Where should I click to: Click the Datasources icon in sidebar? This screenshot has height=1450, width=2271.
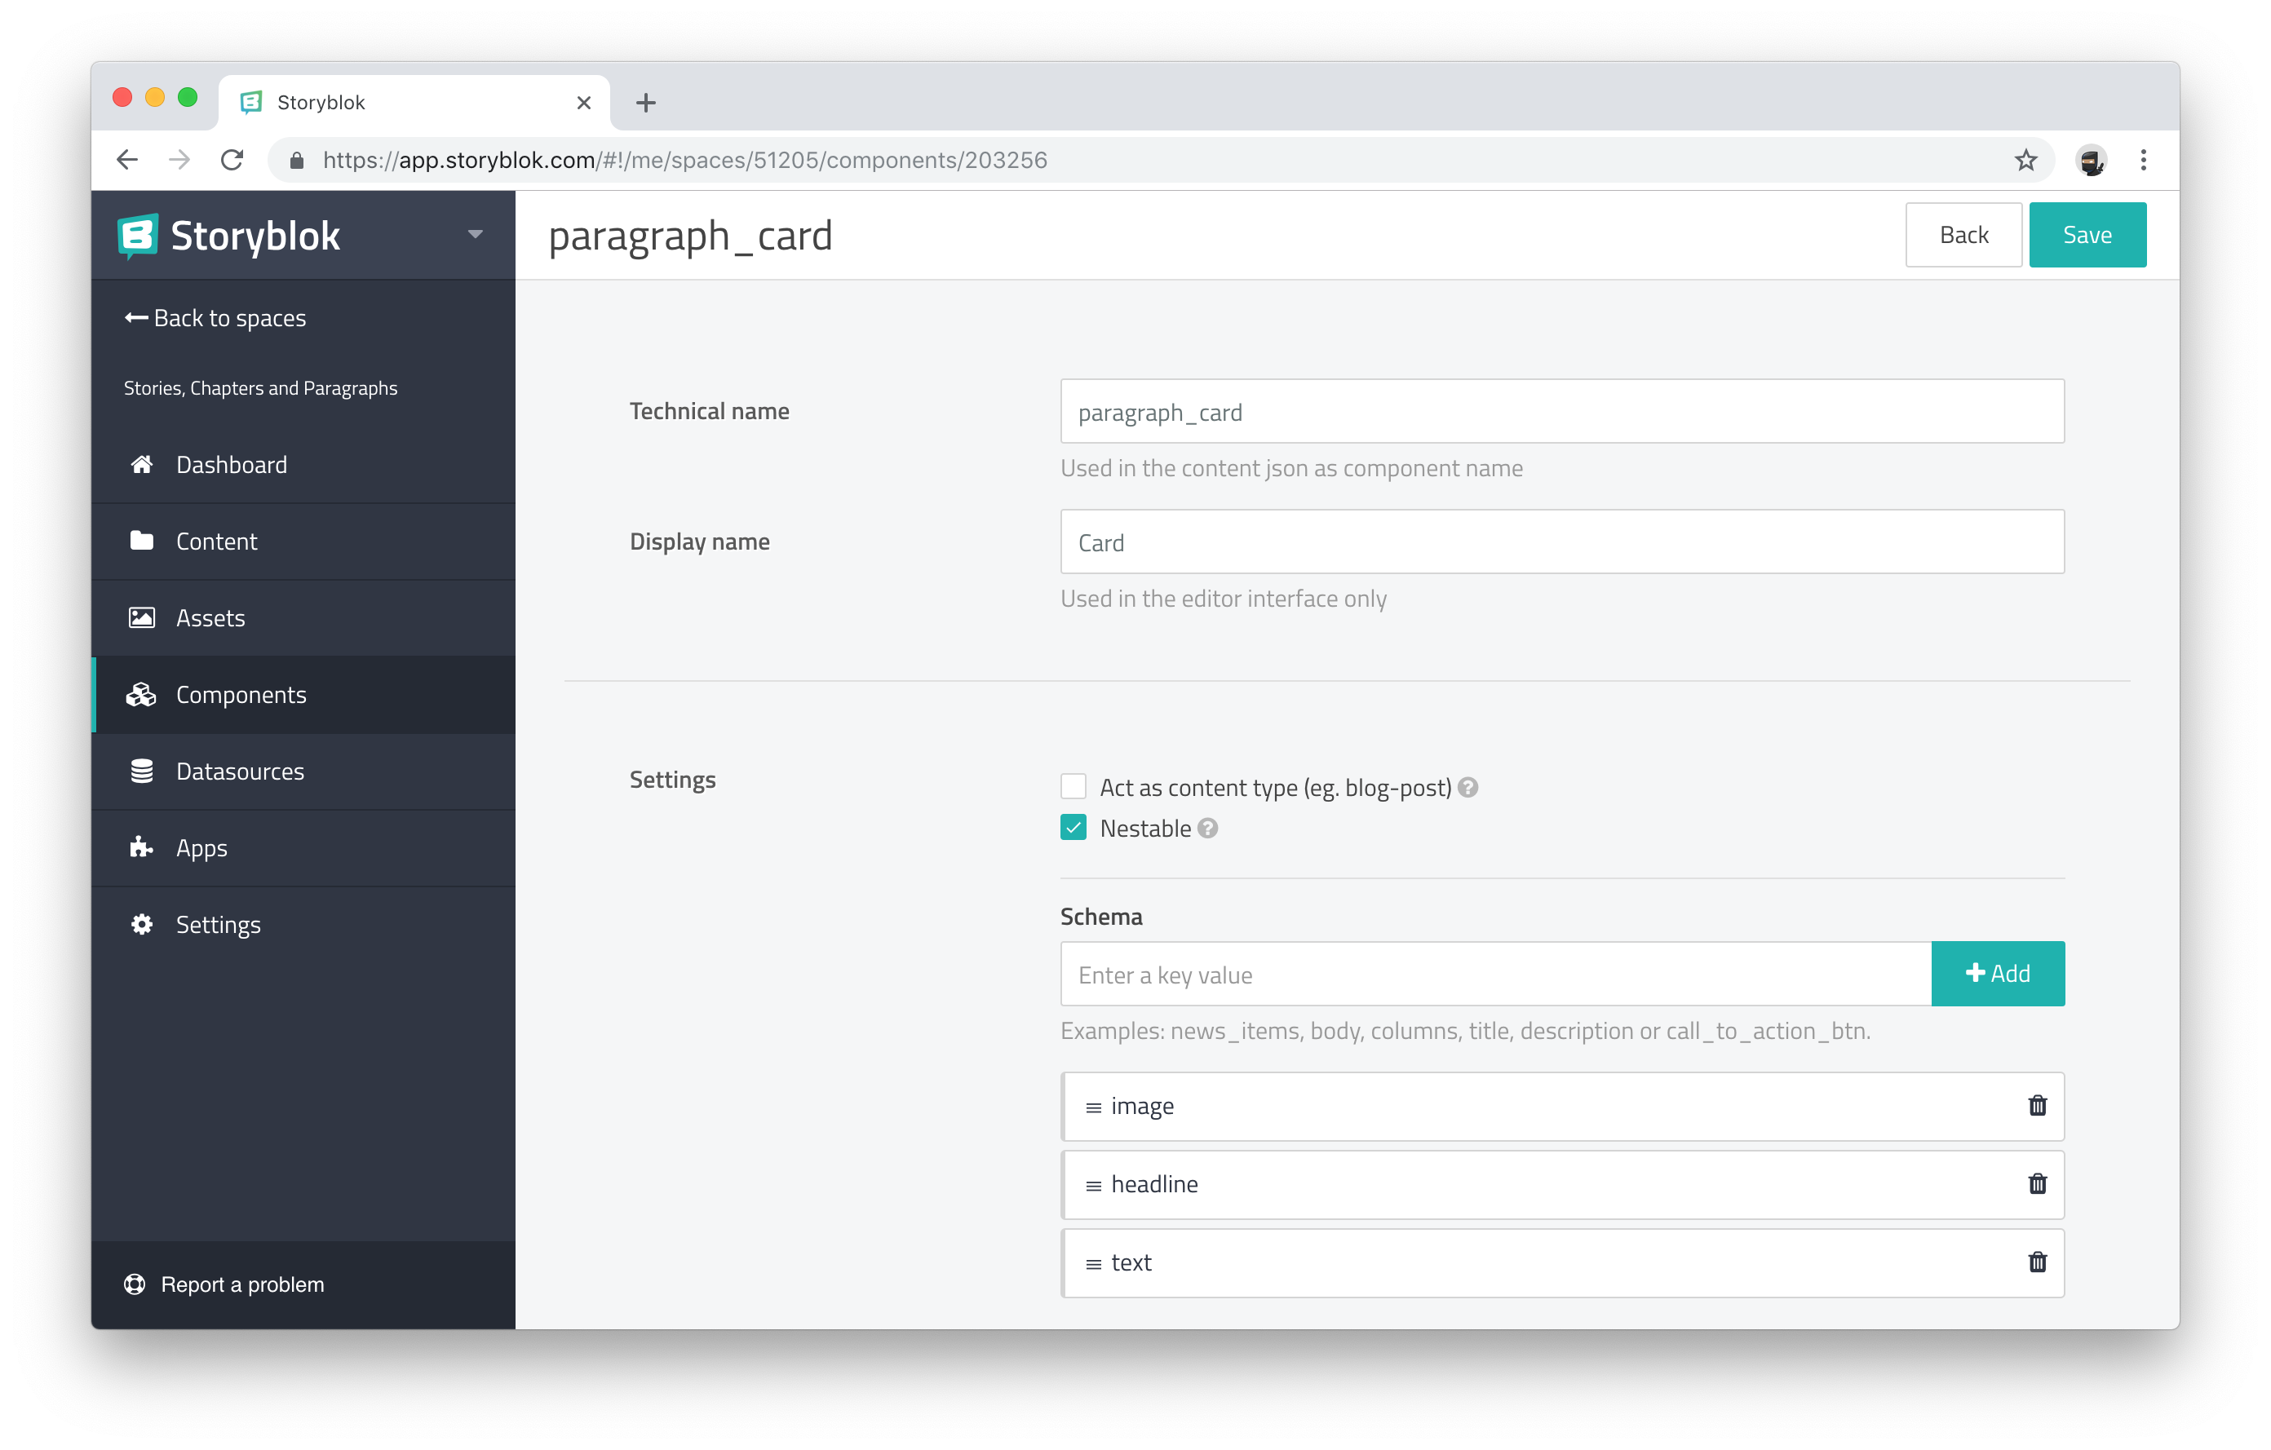[x=140, y=770]
